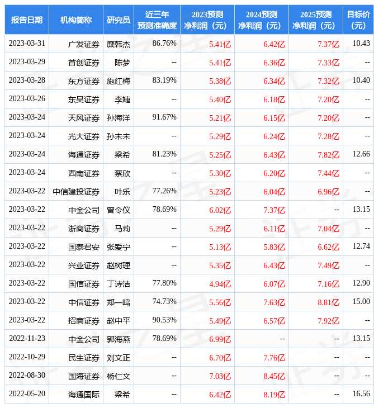Screen dimensions: 374x408
Task: Click the date 2023-03-26
Action: point(27,98)
